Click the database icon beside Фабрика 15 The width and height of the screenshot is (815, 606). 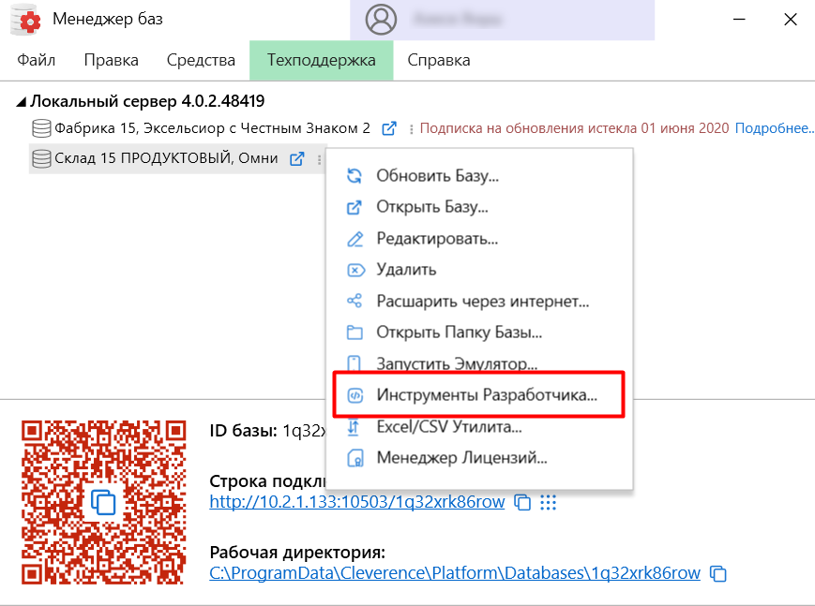pos(40,128)
